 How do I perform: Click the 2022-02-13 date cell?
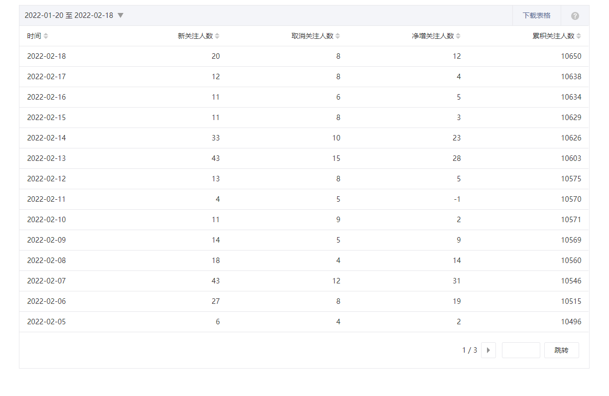click(x=46, y=158)
